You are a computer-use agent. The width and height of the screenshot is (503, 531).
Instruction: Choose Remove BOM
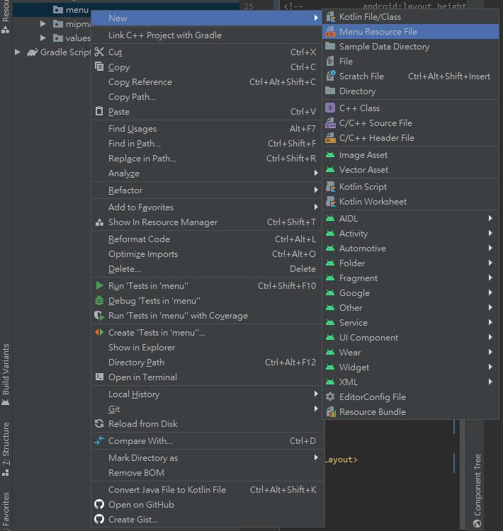pyautogui.click(x=208, y=473)
